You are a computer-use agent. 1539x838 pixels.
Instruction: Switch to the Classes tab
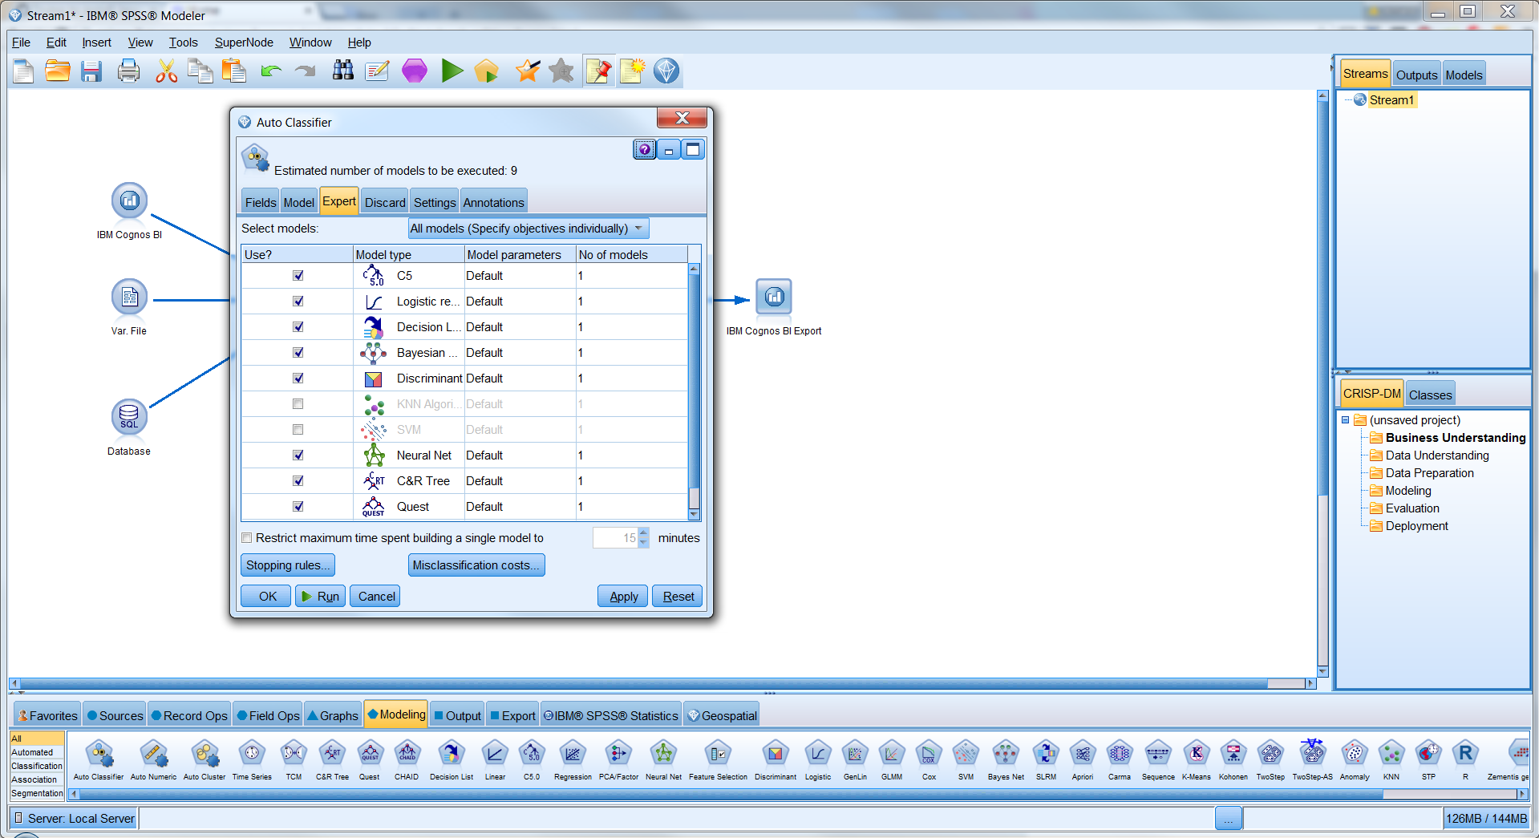coord(1430,395)
